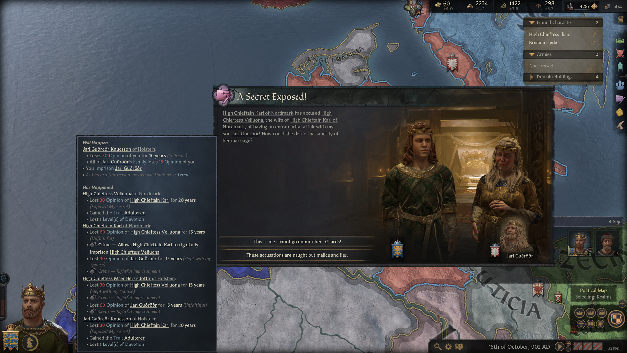627x353 pixels.
Task: Select the faith map mode cross icon
Action: (x=581, y=324)
